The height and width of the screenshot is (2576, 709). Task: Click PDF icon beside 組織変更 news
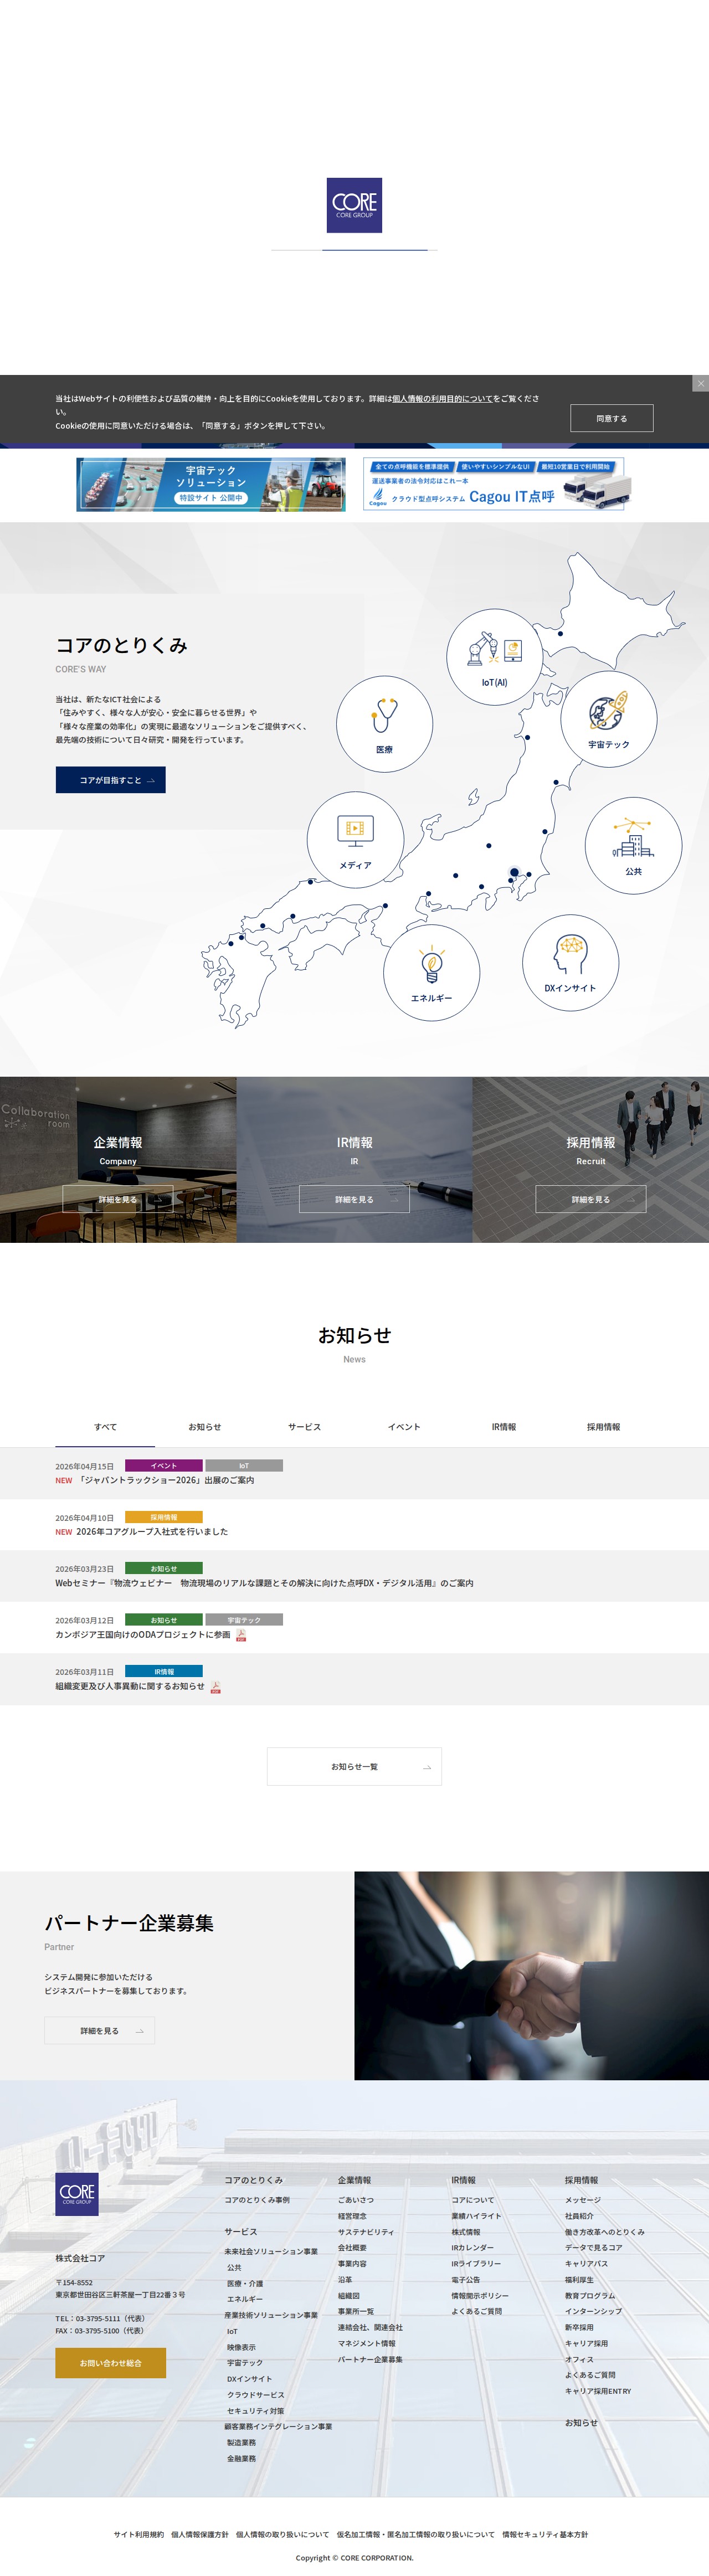pos(216,1687)
